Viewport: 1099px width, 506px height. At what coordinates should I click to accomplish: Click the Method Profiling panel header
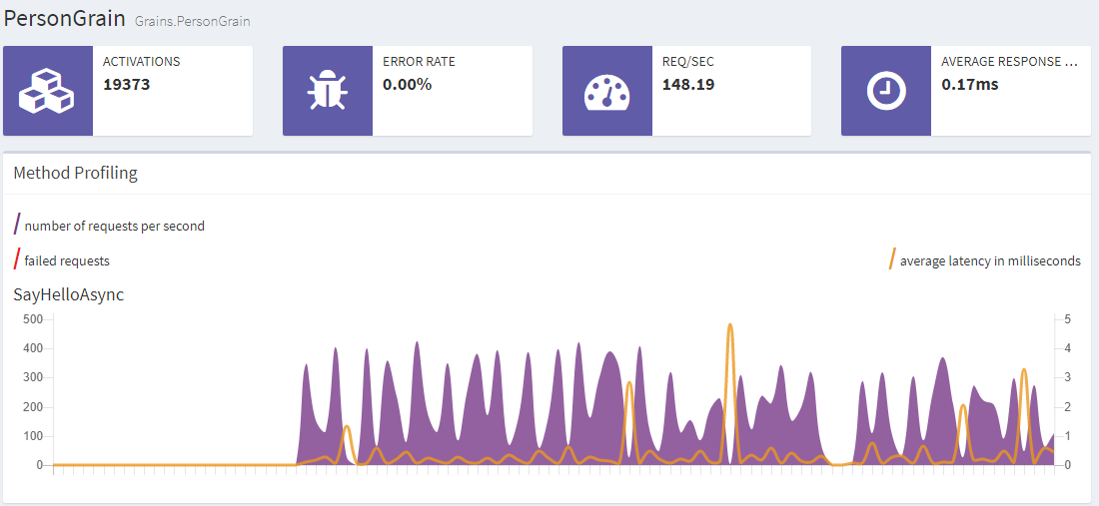coord(76,173)
